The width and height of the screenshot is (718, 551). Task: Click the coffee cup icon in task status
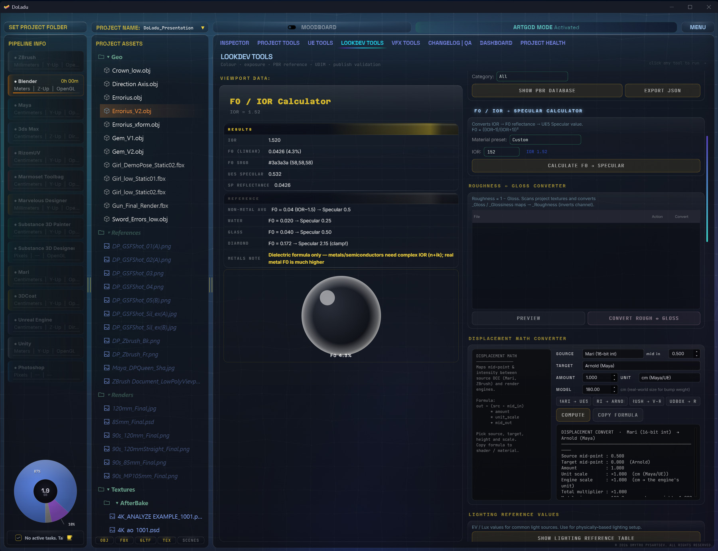click(69, 538)
